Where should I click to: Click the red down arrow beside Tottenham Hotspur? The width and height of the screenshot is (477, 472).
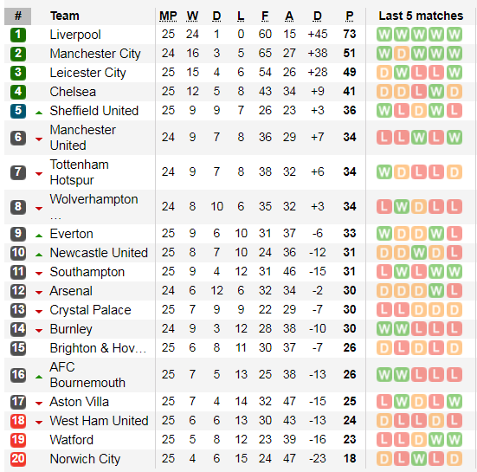pos(39,174)
